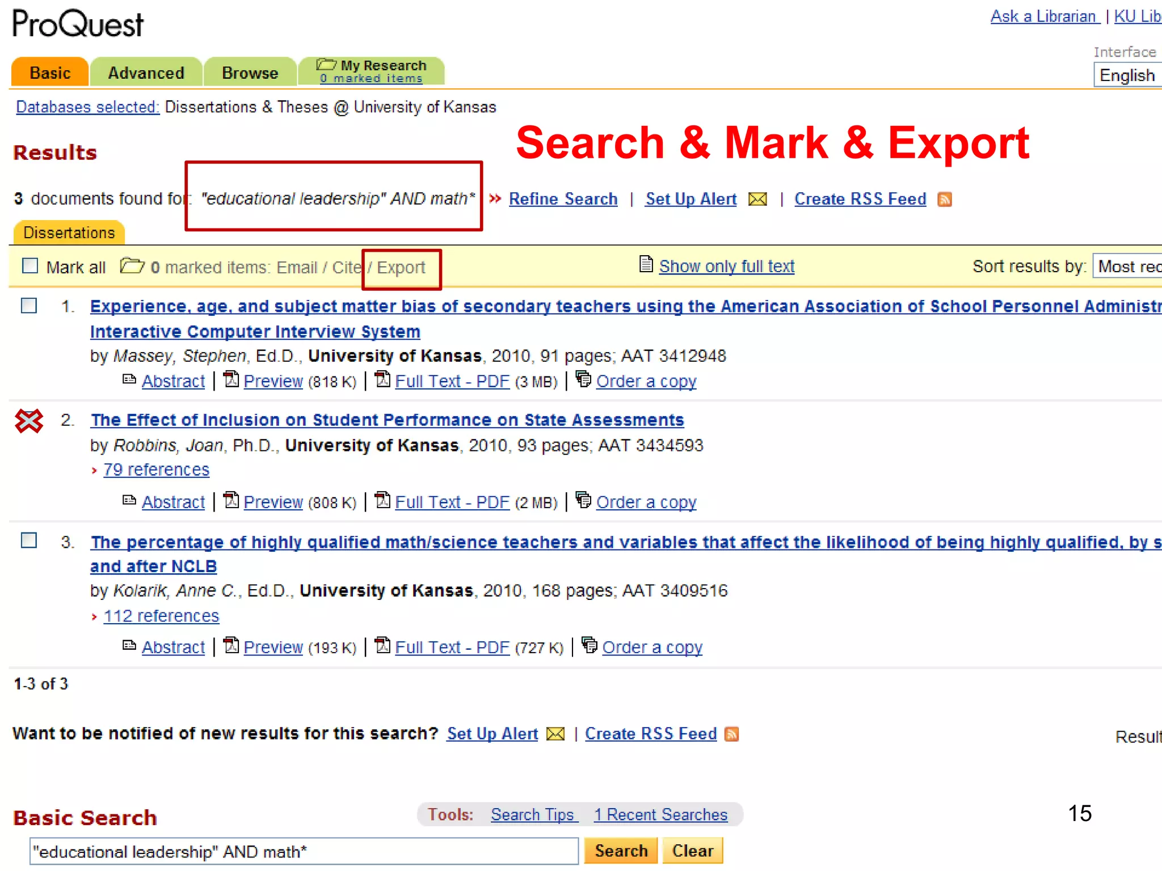Click the Set Up Alert envelope icon near results header

click(757, 199)
